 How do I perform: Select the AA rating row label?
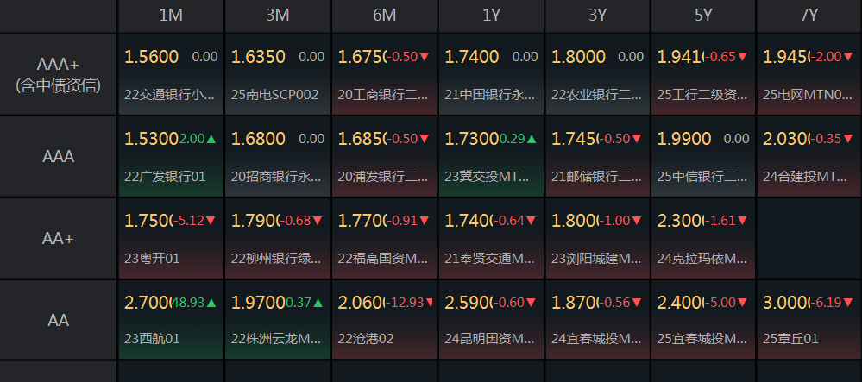click(59, 320)
